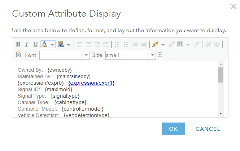Click the create link icon
The image size is (240, 151).
[155, 44]
